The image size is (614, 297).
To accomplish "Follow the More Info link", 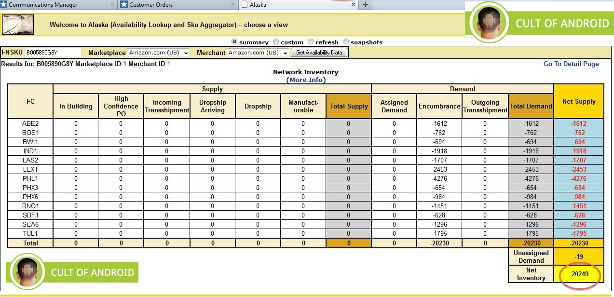I will click(306, 80).
